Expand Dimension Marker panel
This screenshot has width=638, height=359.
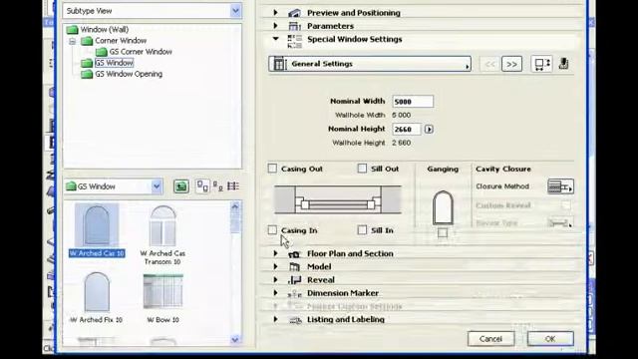276,293
